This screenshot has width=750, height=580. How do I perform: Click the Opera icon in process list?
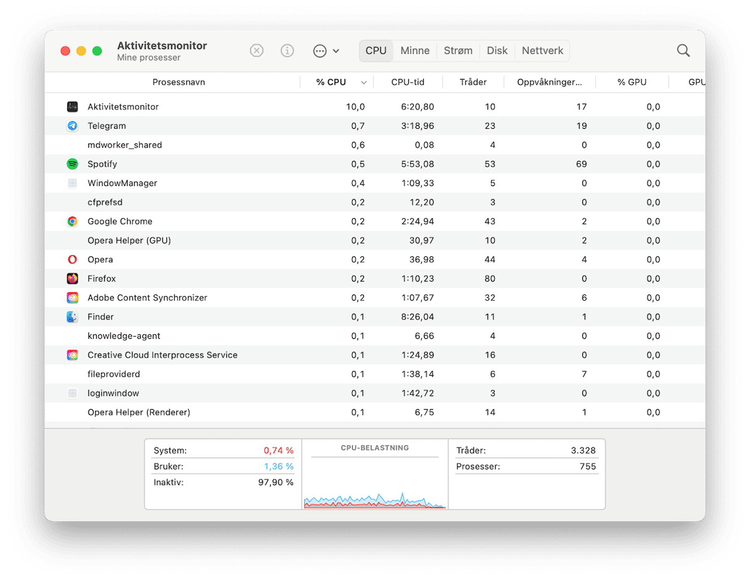point(72,259)
